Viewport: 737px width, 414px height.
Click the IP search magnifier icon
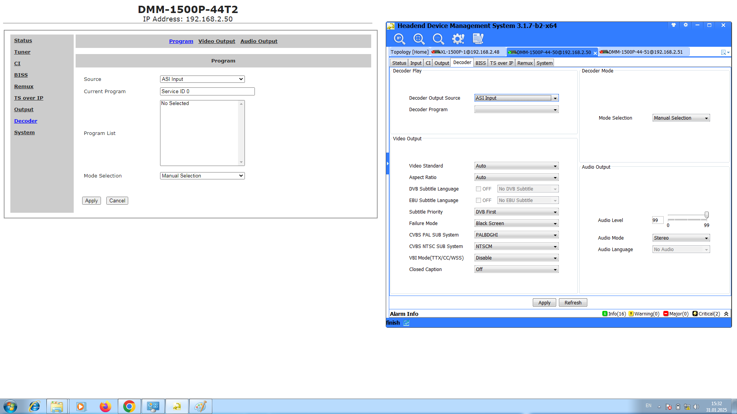tap(399, 39)
